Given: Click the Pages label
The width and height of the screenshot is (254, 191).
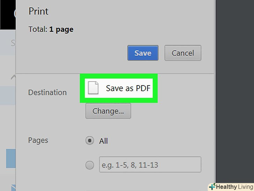Looking at the screenshot, I should [x=38, y=140].
